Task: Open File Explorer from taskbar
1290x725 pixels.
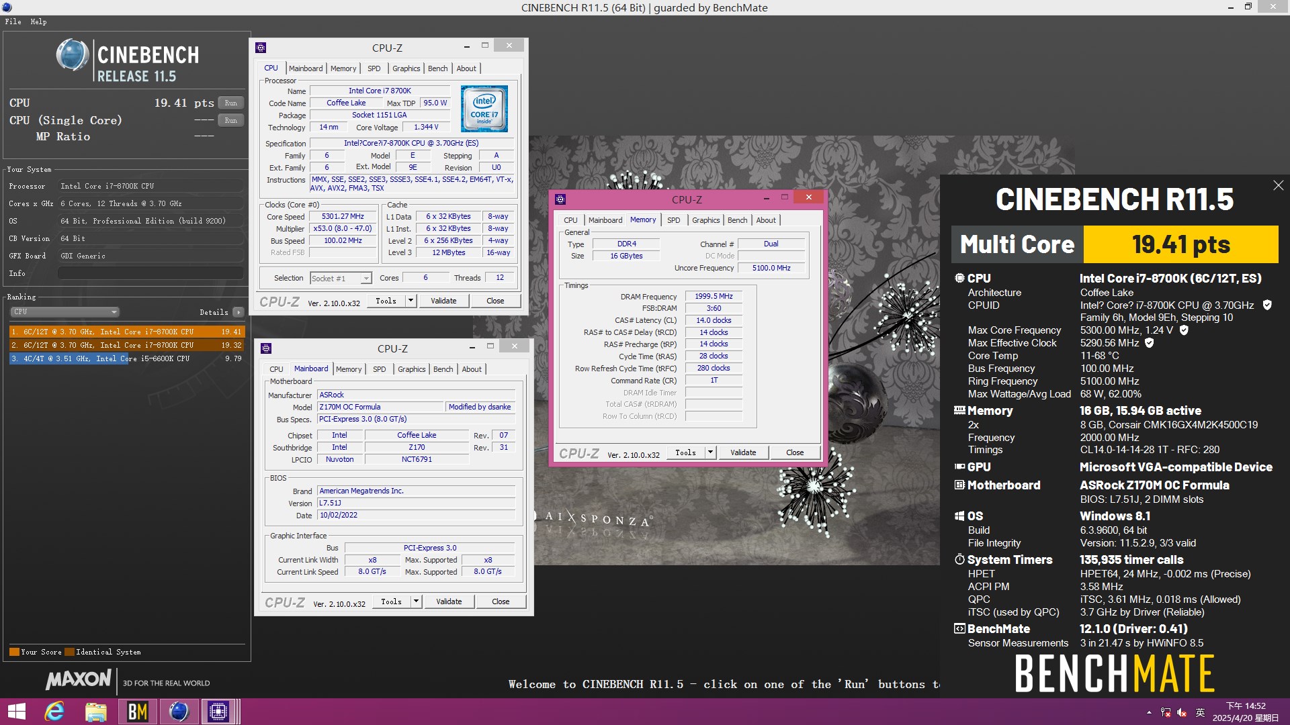Action: click(x=95, y=712)
